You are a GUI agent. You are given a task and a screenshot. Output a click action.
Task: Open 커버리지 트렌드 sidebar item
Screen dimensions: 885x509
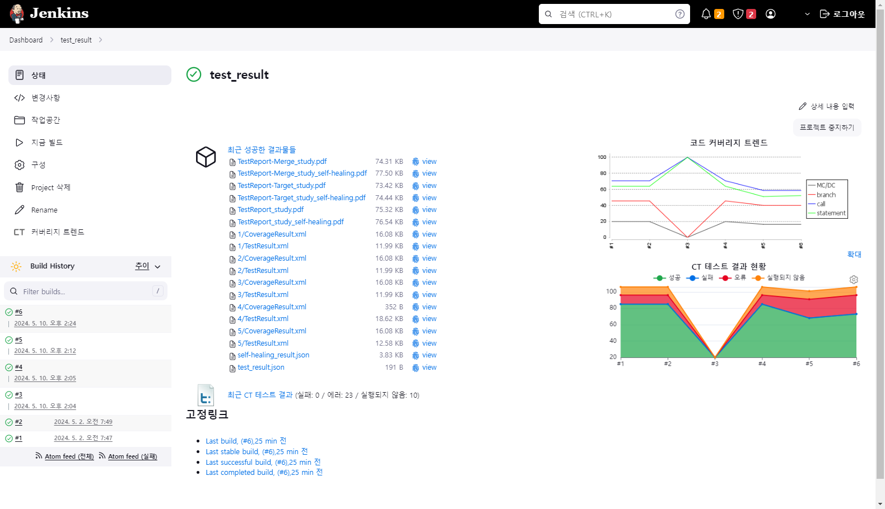(x=90, y=232)
